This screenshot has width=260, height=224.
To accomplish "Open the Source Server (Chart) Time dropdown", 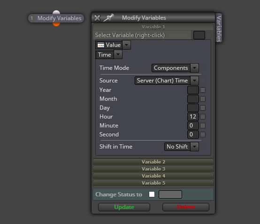I will tap(167, 81).
